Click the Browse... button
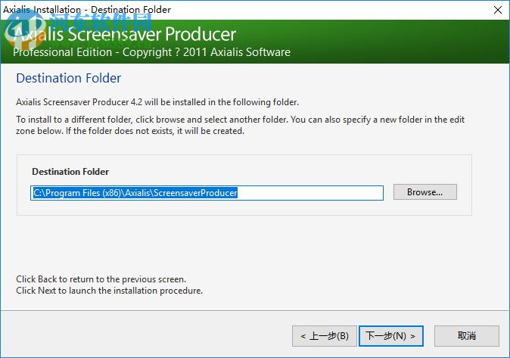510x358 pixels. pos(424,192)
